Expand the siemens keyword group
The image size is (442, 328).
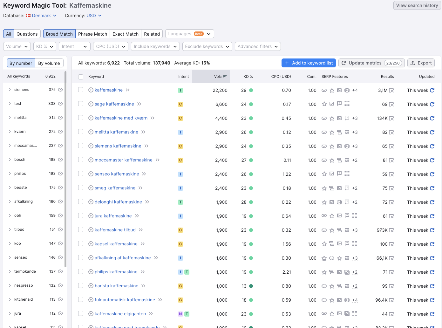coord(10,90)
